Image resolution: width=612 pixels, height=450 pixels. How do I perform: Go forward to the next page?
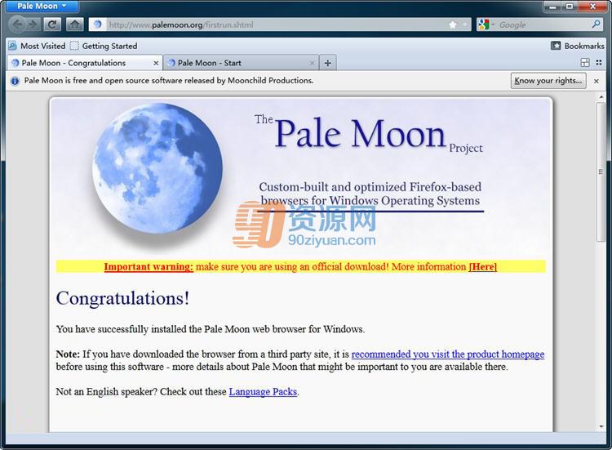33,25
